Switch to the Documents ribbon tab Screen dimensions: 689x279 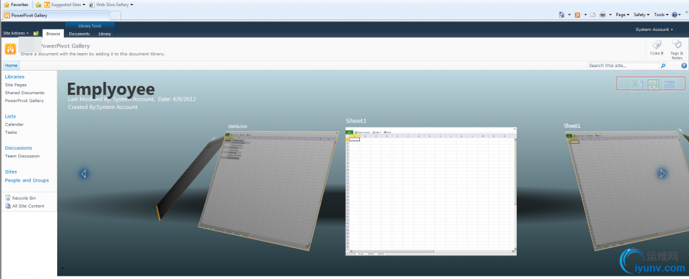click(x=79, y=34)
